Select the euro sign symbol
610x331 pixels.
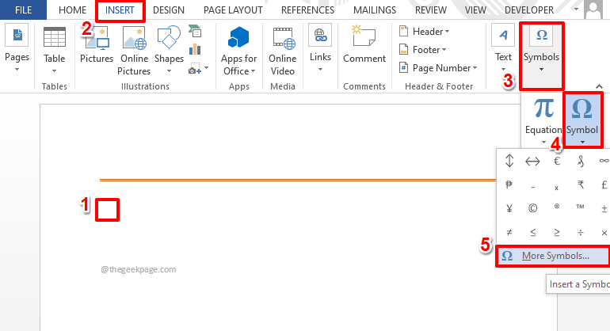(x=557, y=161)
